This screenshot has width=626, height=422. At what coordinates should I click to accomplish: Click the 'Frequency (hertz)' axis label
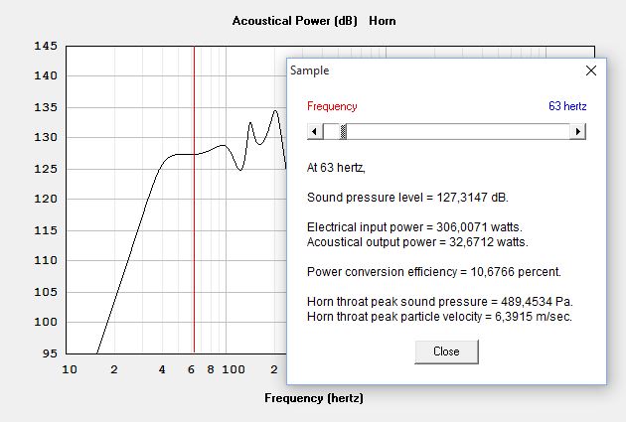point(314,398)
